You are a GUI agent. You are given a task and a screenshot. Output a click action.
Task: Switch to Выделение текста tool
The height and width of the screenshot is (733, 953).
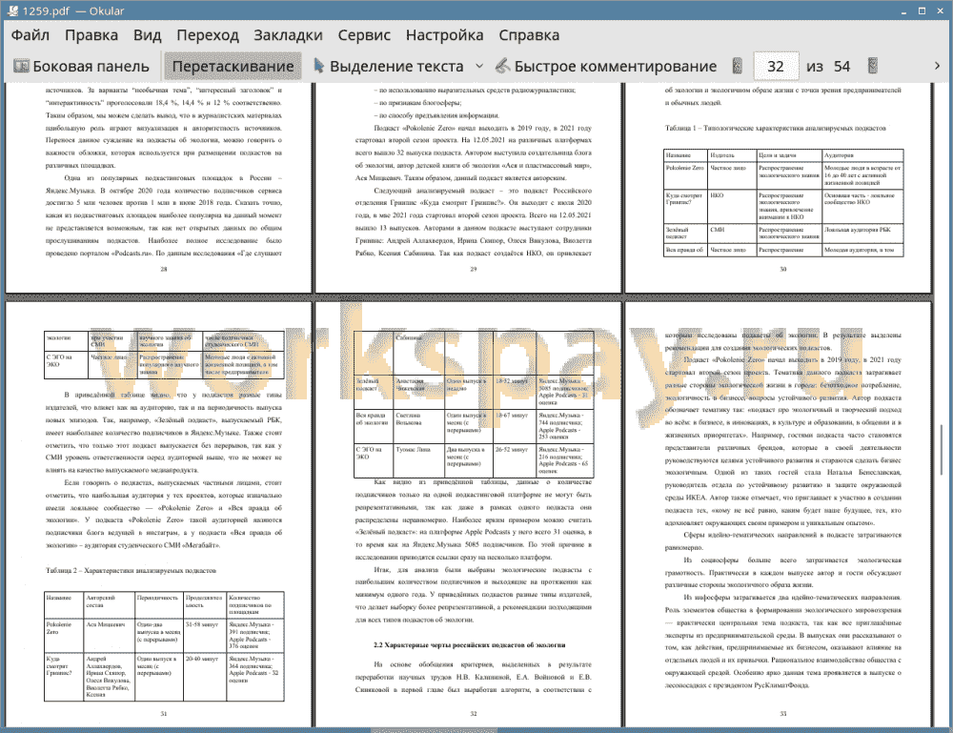[389, 67]
